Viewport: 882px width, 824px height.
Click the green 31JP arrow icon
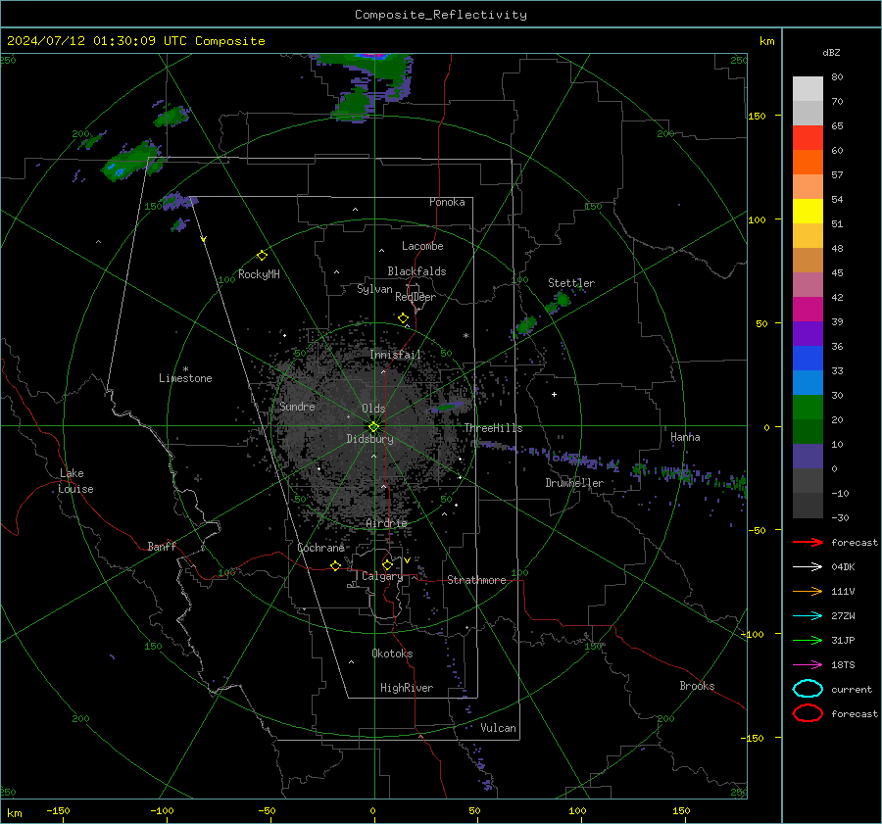pyautogui.click(x=808, y=640)
